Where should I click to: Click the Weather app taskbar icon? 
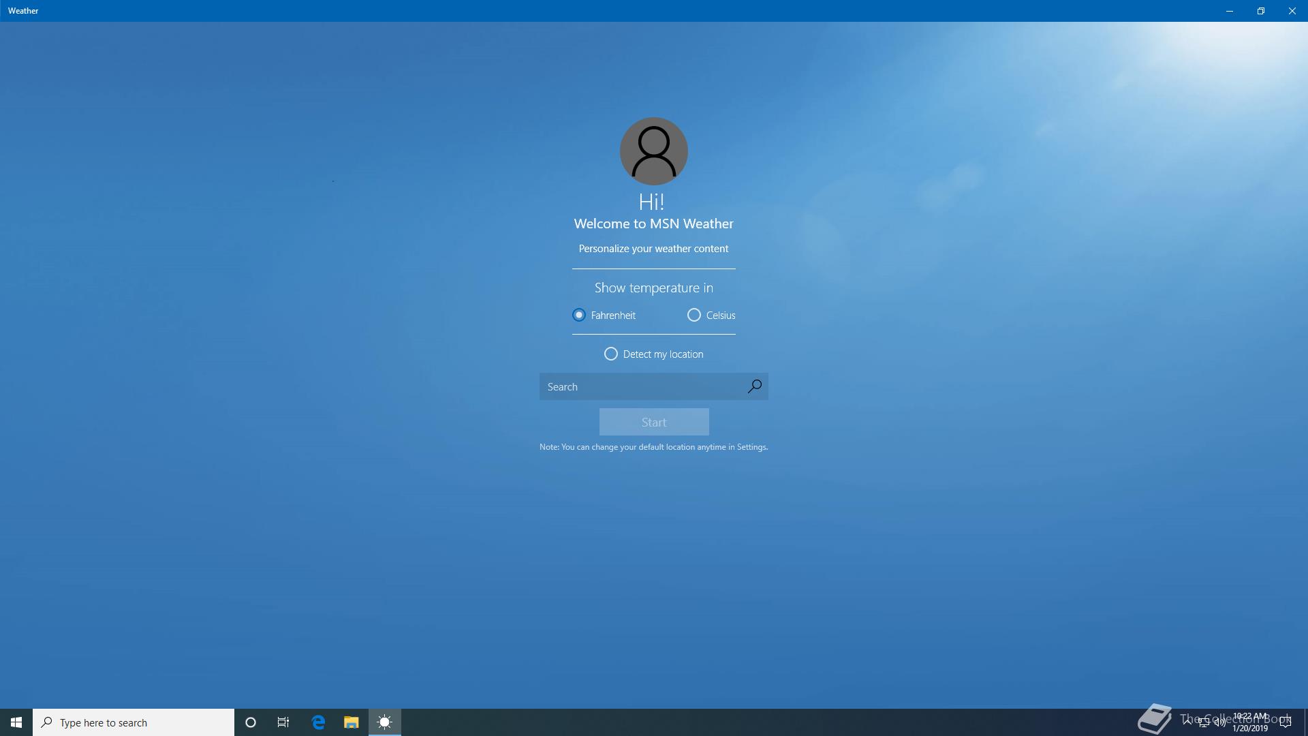(385, 722)
